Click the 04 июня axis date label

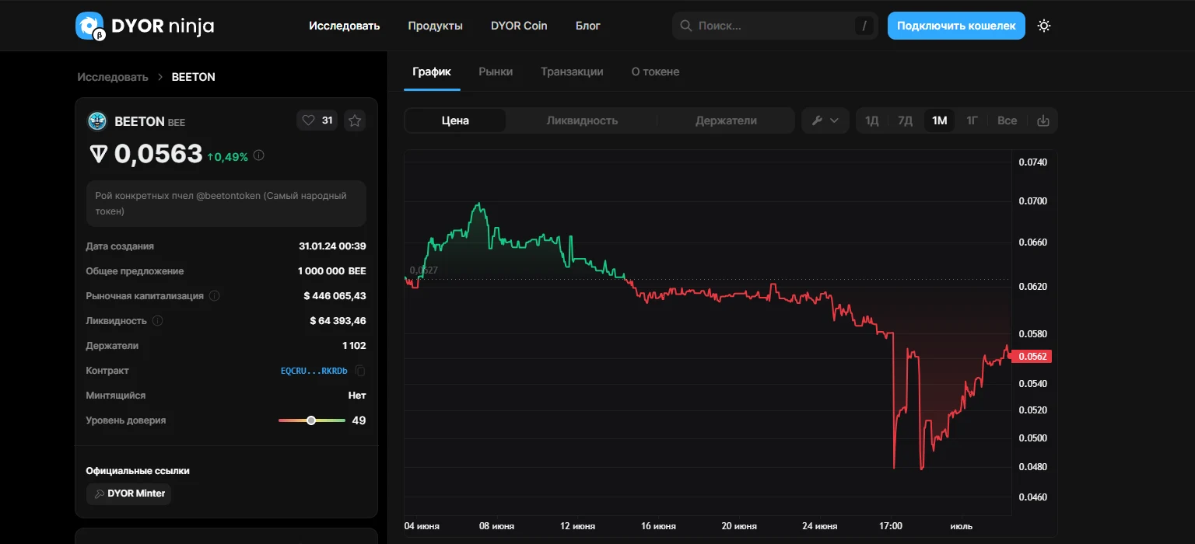pos(422,526)
